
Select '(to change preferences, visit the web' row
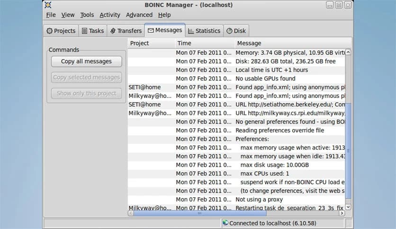[236, 191]
